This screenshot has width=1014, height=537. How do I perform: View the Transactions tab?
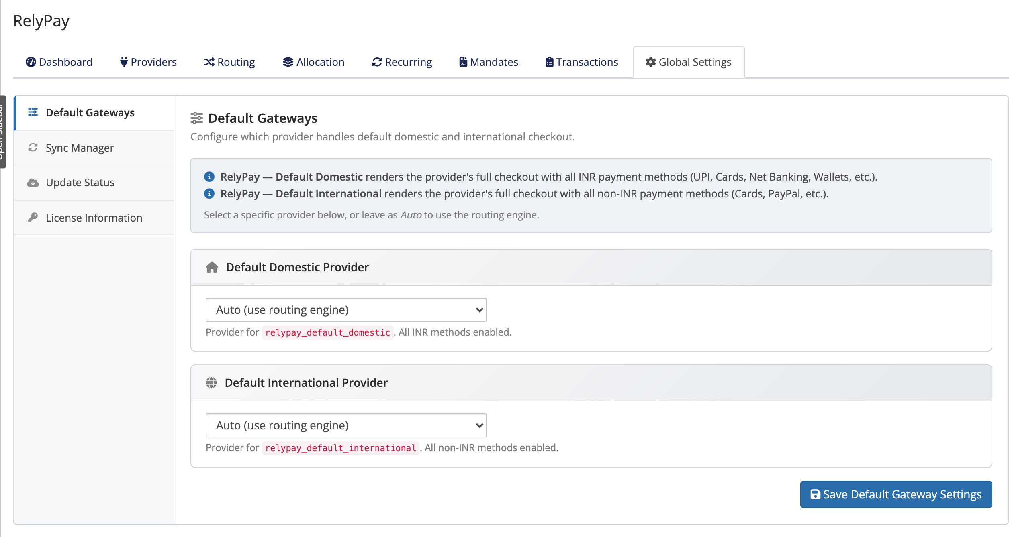[582, 62]
